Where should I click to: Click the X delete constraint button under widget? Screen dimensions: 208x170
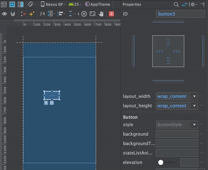click(x=46, y=103)
